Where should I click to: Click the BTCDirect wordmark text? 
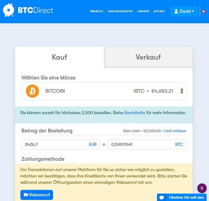(35, 10)
